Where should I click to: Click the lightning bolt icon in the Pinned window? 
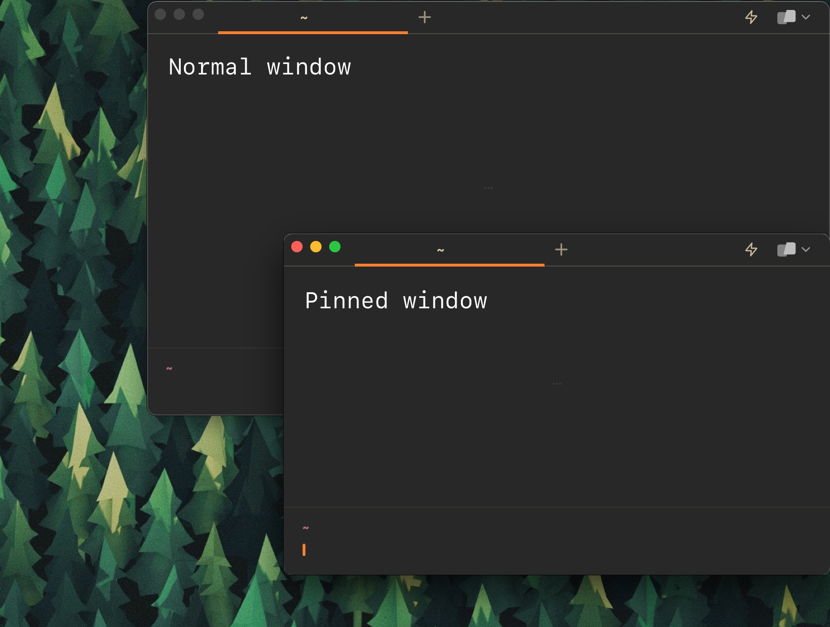pyautogui.click(x=752, y=250)
